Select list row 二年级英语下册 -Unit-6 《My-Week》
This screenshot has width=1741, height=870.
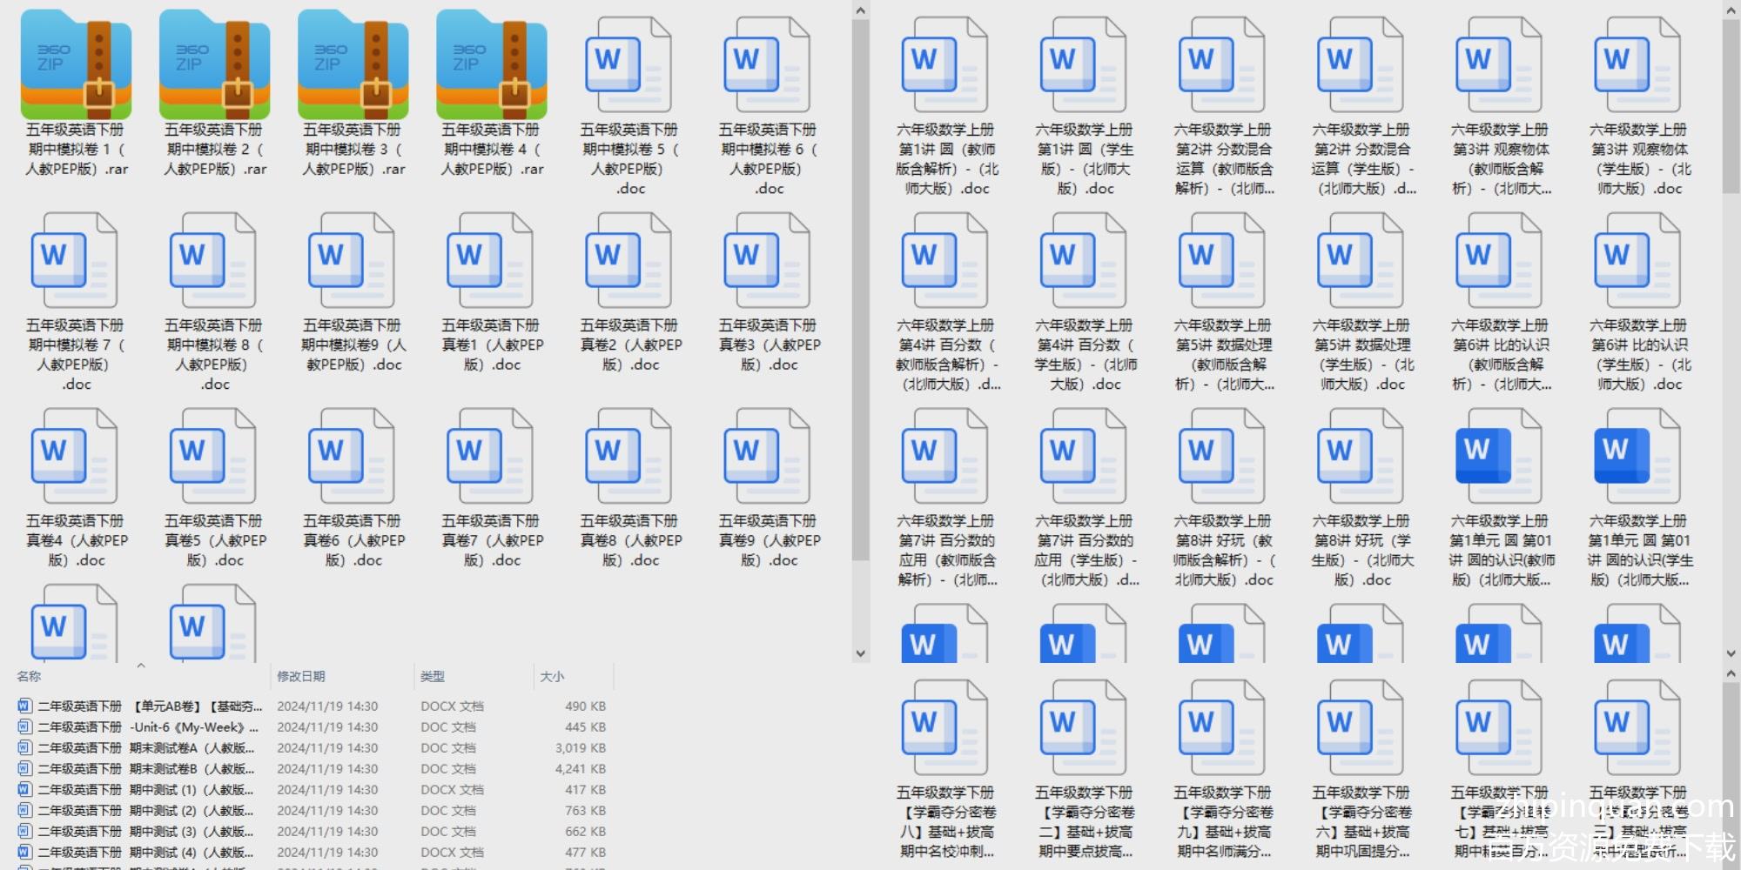tap(312, 726)
